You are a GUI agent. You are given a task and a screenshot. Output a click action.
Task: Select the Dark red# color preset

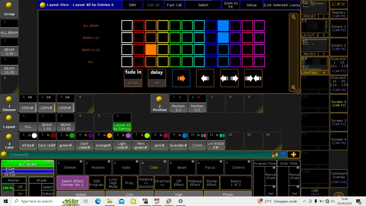click(x=47, y=141)
